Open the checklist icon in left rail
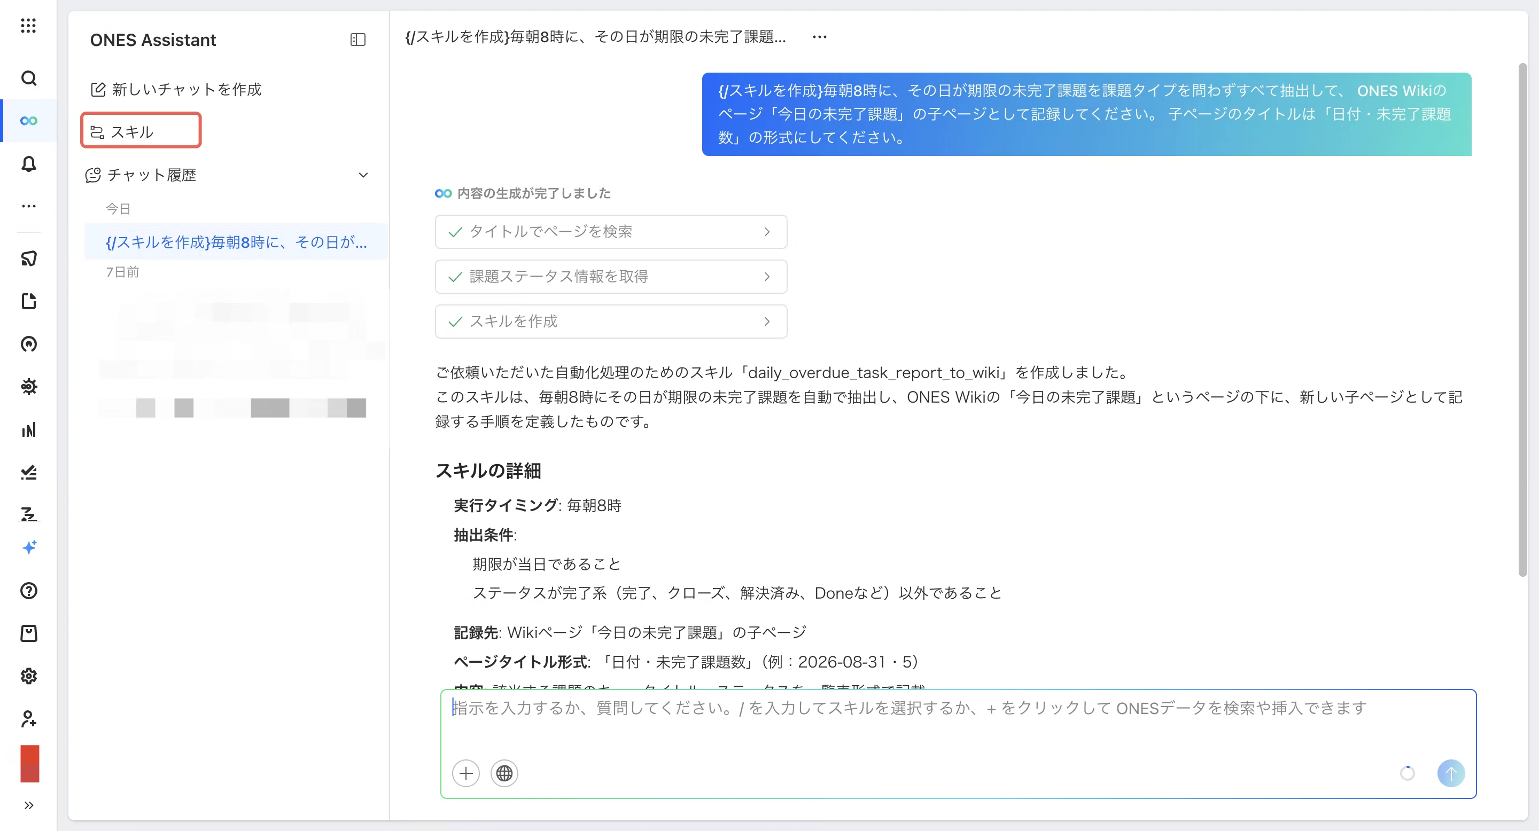Screen dimensions: 1539x831 click(29, 472)
